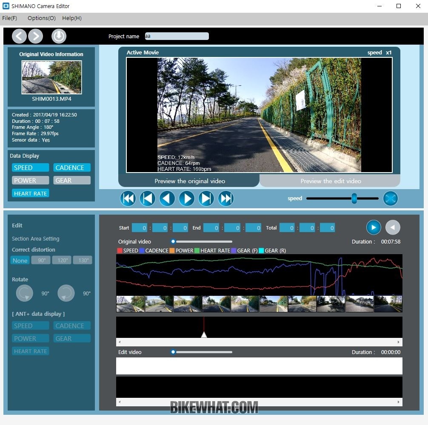
Task: Click the blue play button beside Total
Action: (374, 227)
